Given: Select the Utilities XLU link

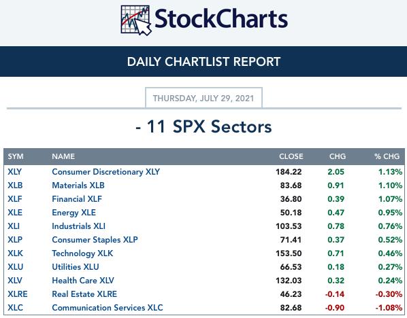Looking at the screenshot, I should tap(76, 266).
